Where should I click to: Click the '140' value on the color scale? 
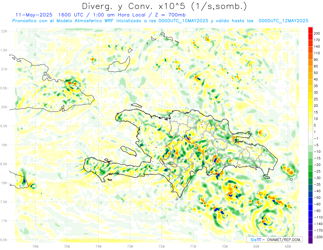coord(317,47)
